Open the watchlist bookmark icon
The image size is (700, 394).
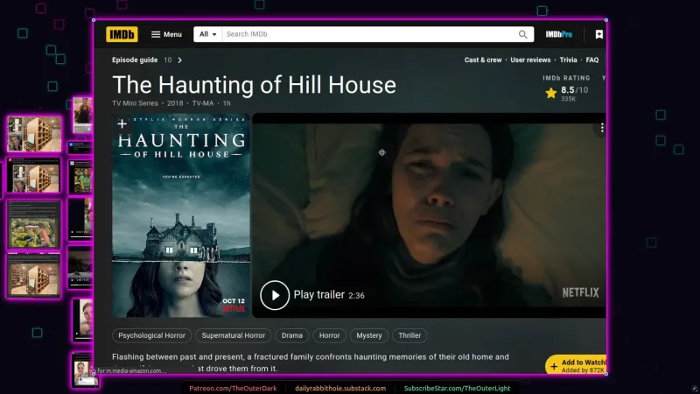coord(599,34)
